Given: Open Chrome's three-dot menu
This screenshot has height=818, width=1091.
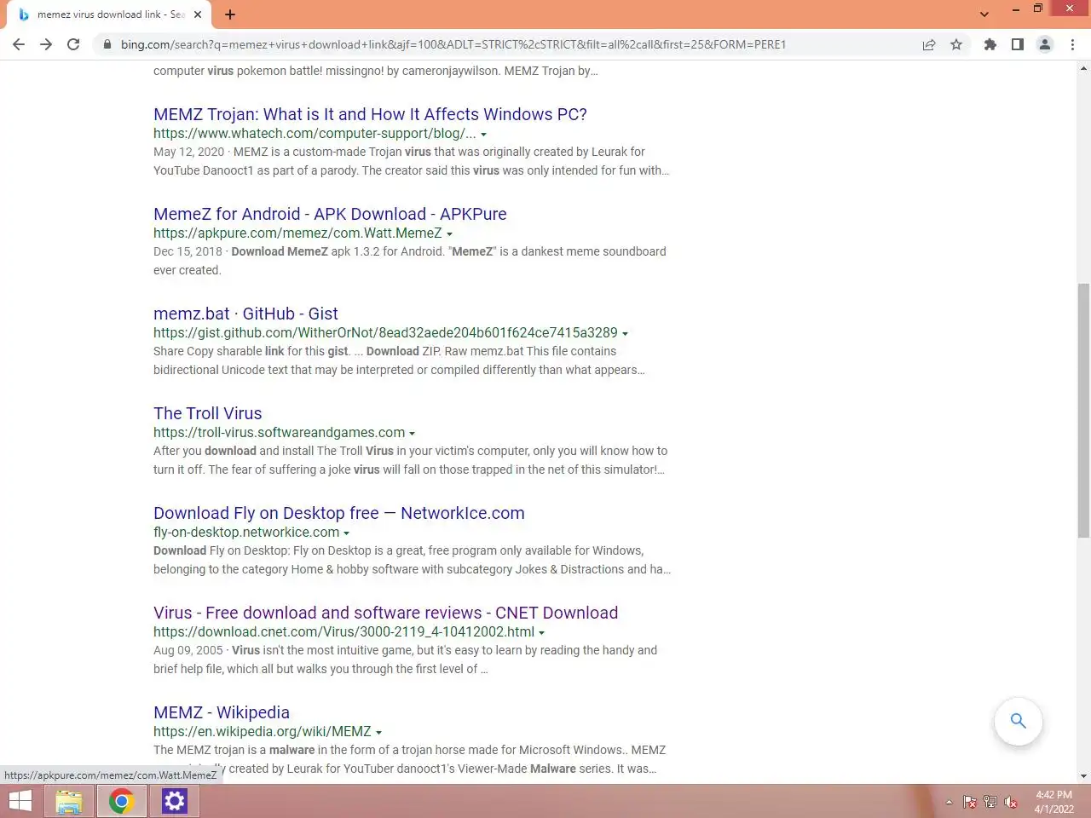Looking at the screenshot, I should [x=1072, y=44].
